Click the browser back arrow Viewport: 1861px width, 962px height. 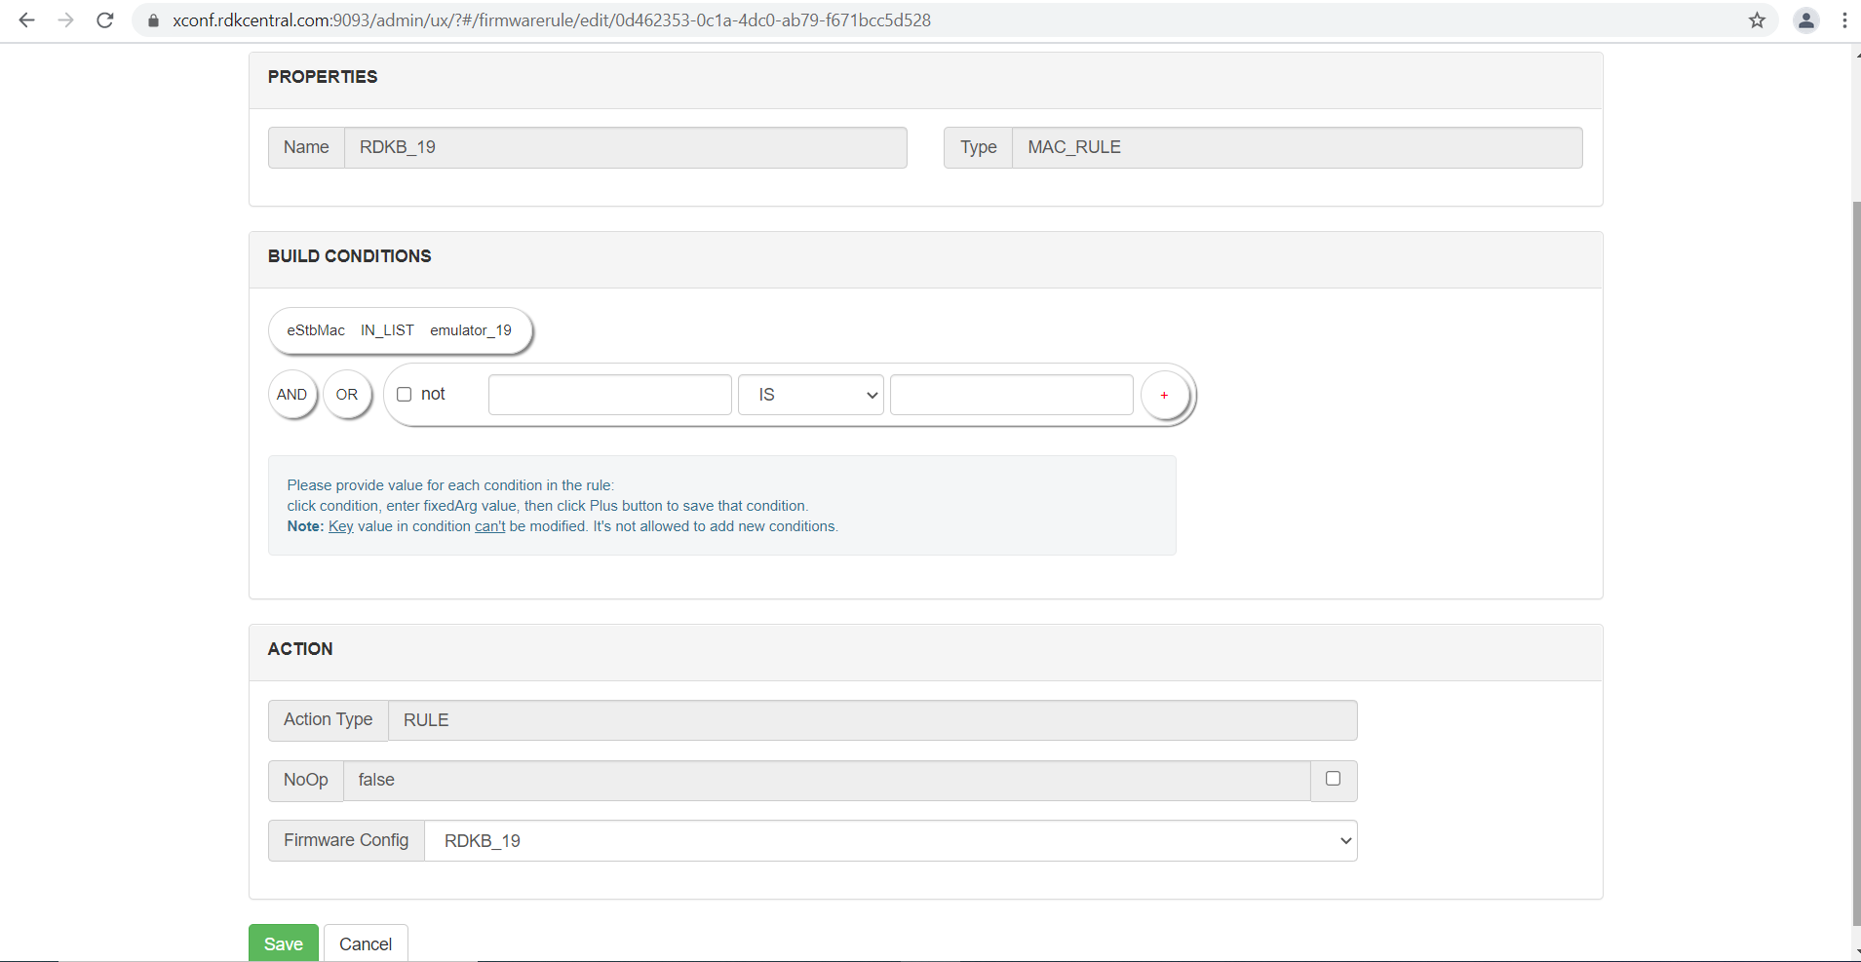coord(26,20)
